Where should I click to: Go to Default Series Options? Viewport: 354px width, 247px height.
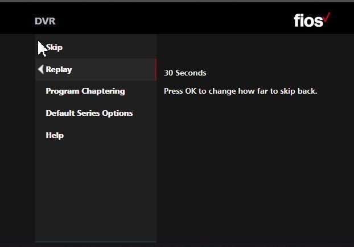click(x=89, y=113)
